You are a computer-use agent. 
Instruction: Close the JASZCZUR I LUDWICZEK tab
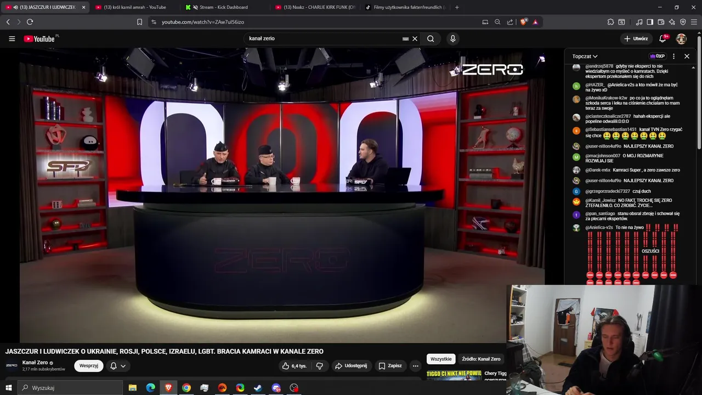(x=83, y=7)
